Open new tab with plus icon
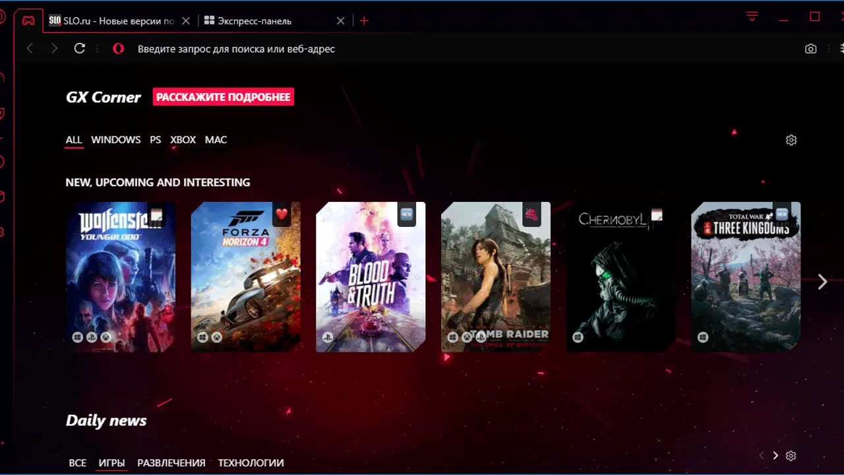 364,21
